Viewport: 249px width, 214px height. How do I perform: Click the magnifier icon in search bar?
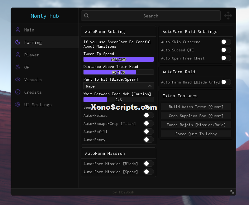(86, 16)
